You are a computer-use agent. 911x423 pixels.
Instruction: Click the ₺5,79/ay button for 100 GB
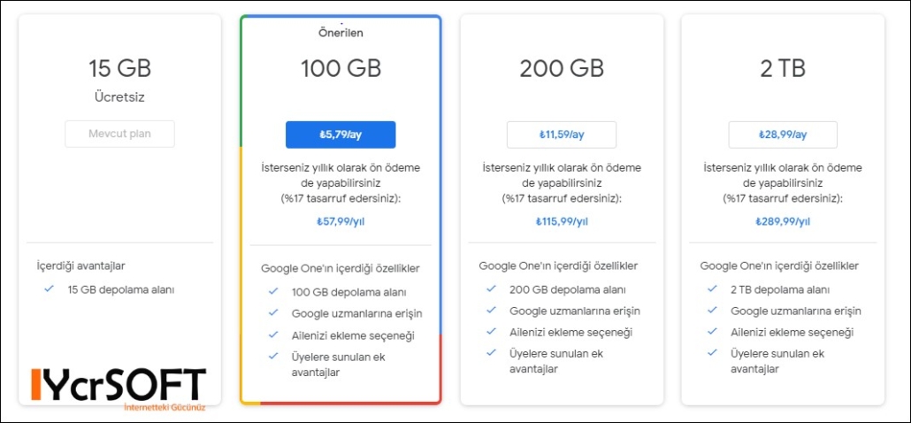[341, 135]
